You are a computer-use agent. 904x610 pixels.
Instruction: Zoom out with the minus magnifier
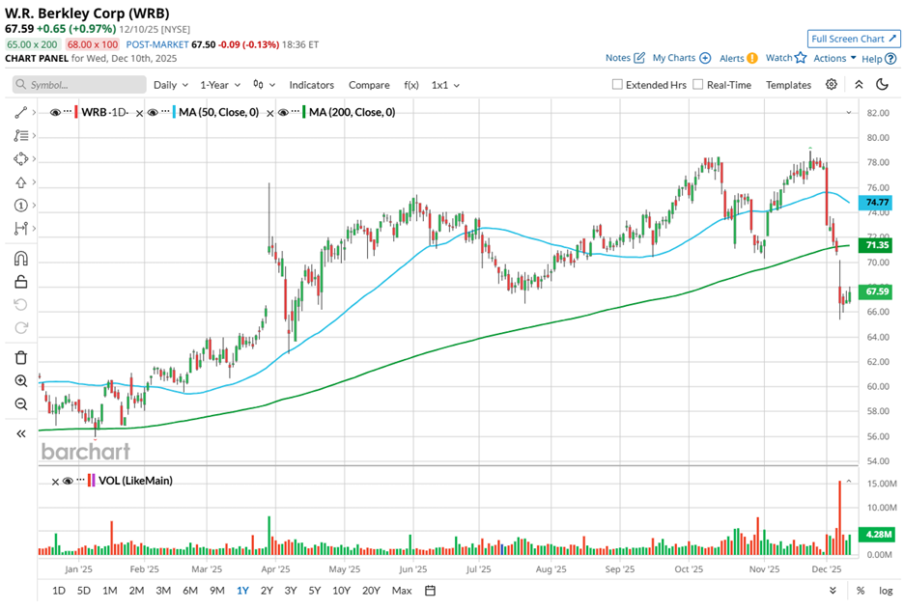[x=20, y=404]
